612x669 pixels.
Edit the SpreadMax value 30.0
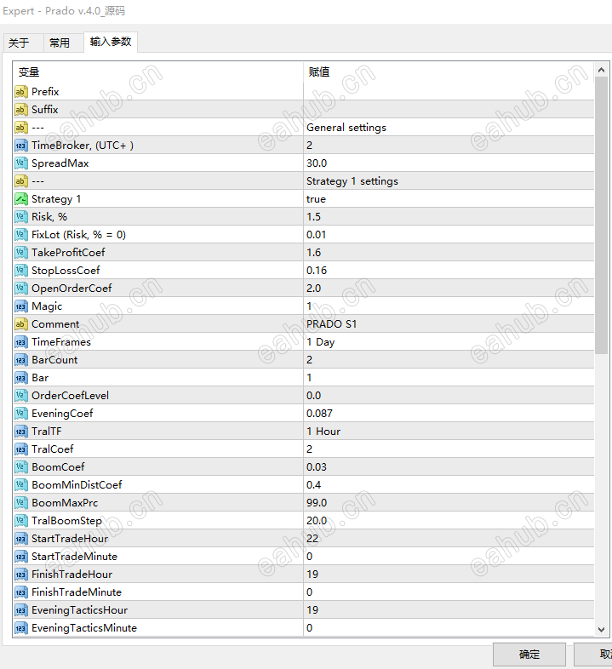[x=449, y=163]
